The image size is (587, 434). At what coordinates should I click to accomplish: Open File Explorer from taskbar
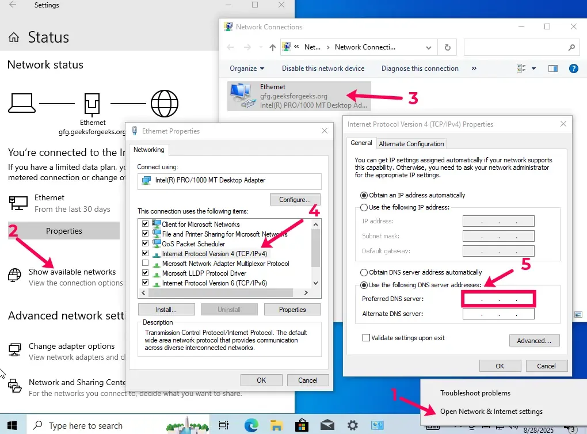click(276, 425)
